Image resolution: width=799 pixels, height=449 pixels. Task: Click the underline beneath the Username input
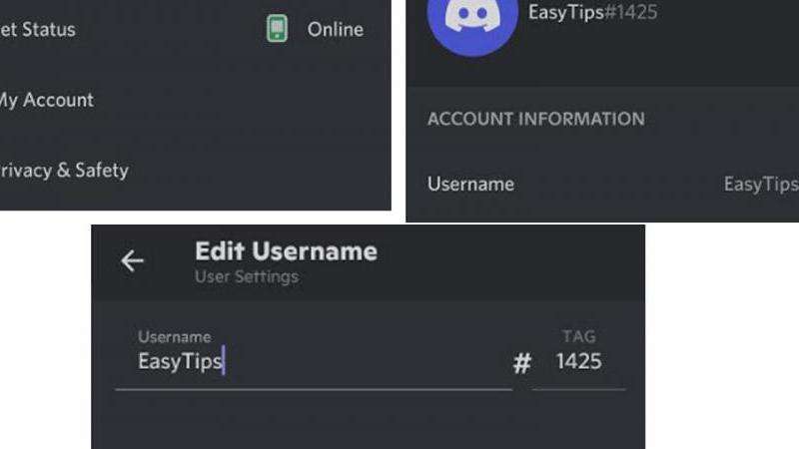click(314, 389)
